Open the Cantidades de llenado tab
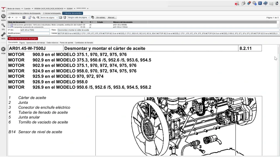The image size is (280, 157). click(x=84, y=43)
